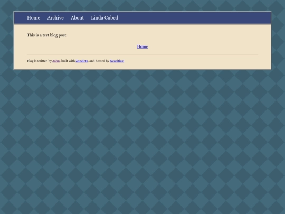Open the John author link in footer
This screenshot has height=214, width=285.
coord(56,61)
